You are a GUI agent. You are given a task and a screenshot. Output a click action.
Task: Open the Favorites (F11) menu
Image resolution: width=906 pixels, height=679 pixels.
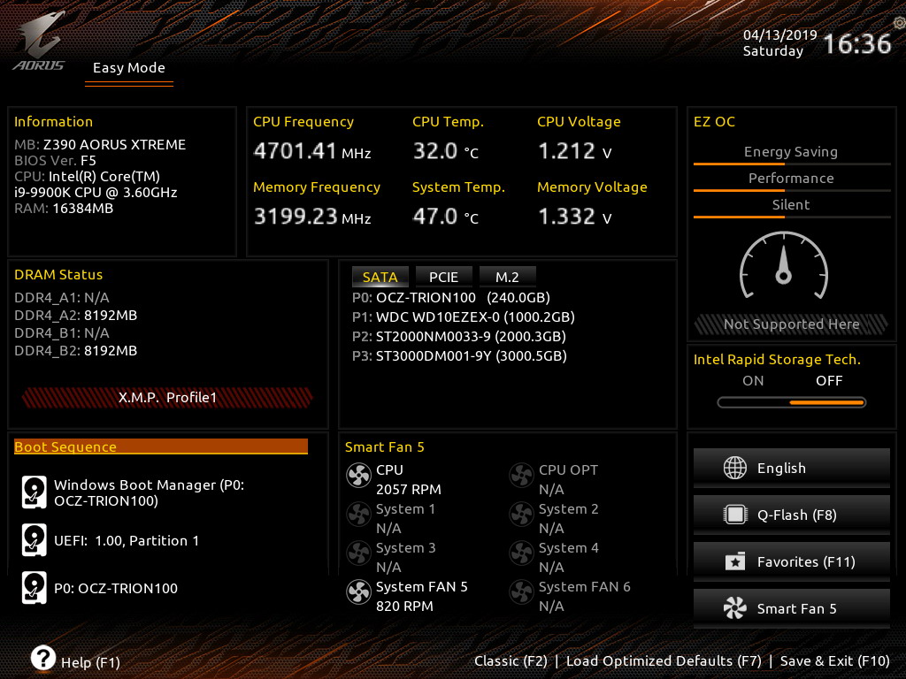(792, 561)
